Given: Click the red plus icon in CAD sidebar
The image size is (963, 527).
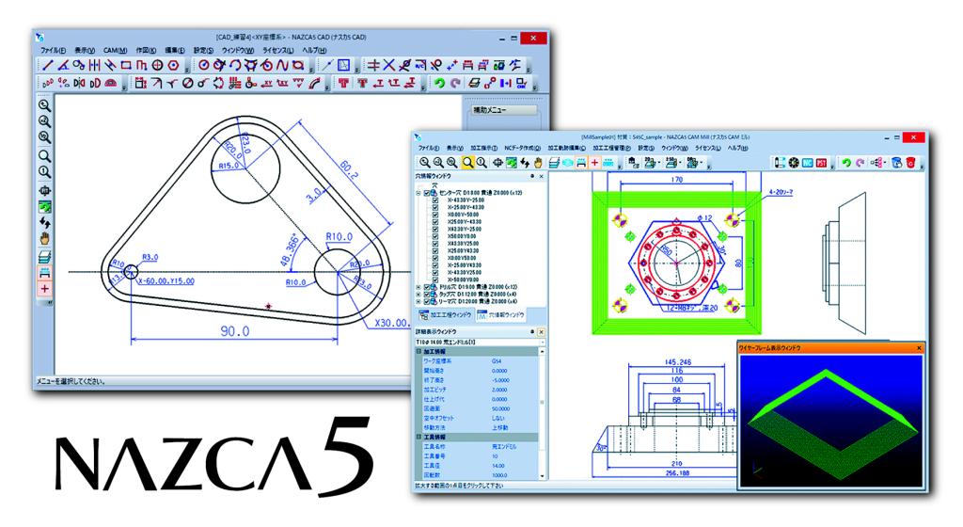Looking at the screenshot, I should [44, 289].
